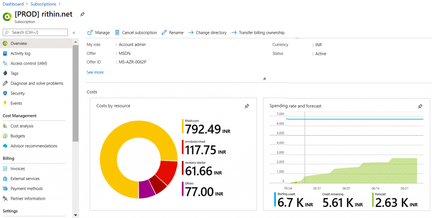This screenshot has width=432, height=218.
Task: Open Events in the sidebar
Action: [16, 103]
